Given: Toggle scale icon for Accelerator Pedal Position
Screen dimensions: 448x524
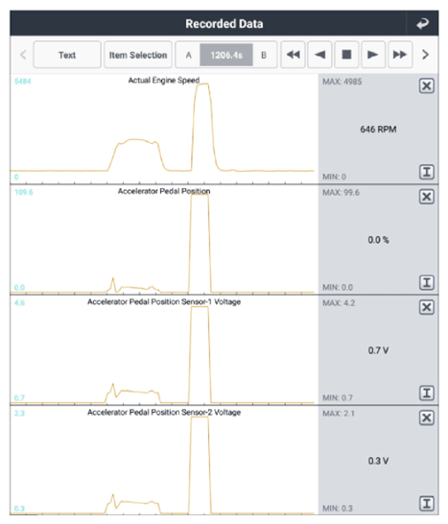Looking at the screenshot, I should tap(427, 282).
